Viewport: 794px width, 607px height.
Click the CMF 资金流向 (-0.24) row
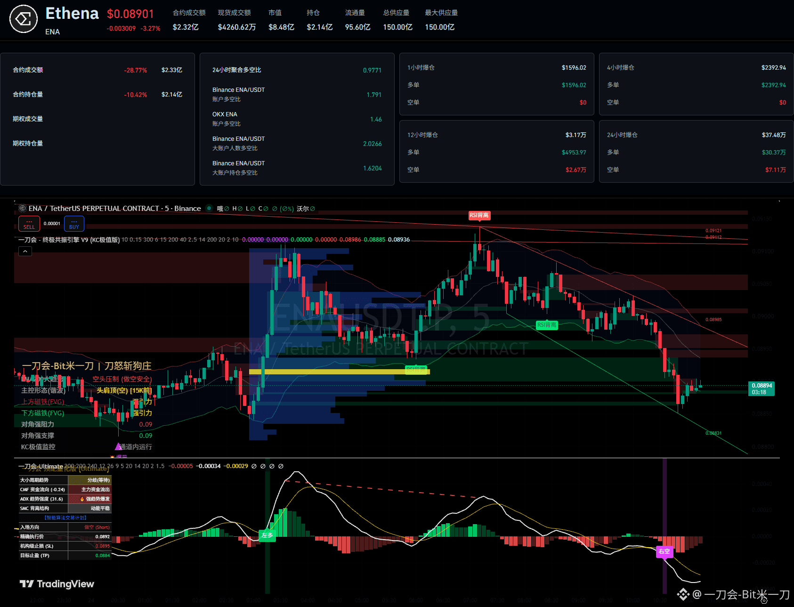coord(65,490)
